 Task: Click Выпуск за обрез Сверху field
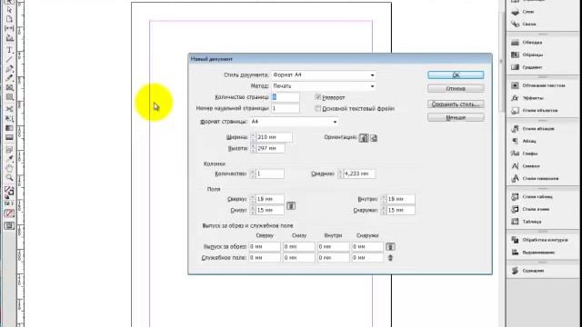(265, 246)
